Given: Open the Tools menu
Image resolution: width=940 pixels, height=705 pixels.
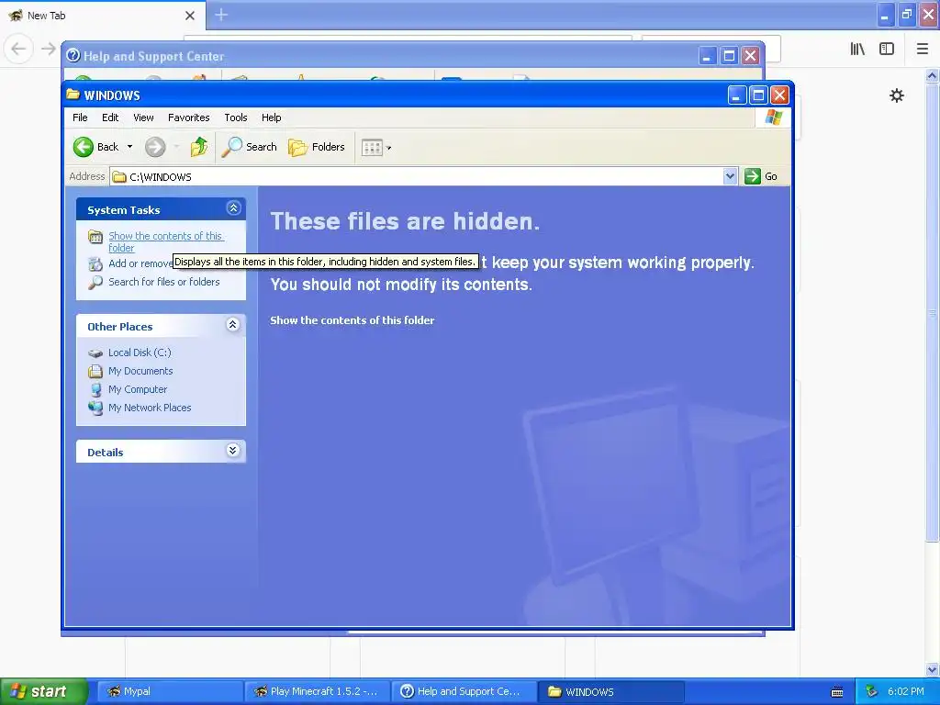Looking at the screenshot, I should pyautogui.click(x=236, y=117).
